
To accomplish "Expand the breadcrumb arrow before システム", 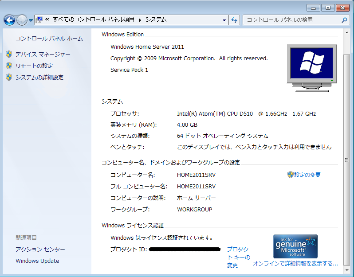I will (x=140, y=20).
